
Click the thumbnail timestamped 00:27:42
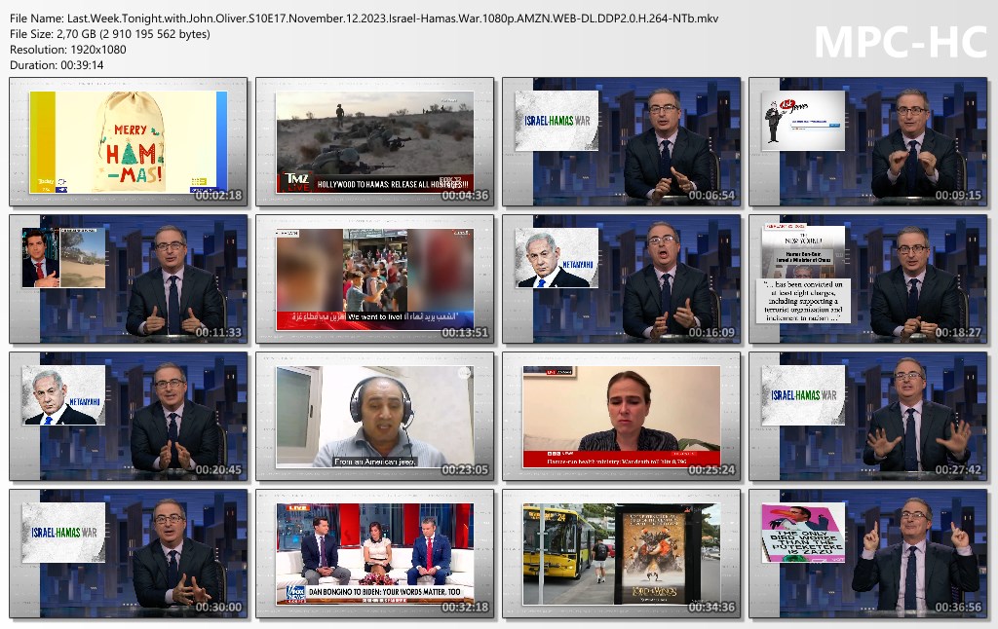tap(867, 417)
